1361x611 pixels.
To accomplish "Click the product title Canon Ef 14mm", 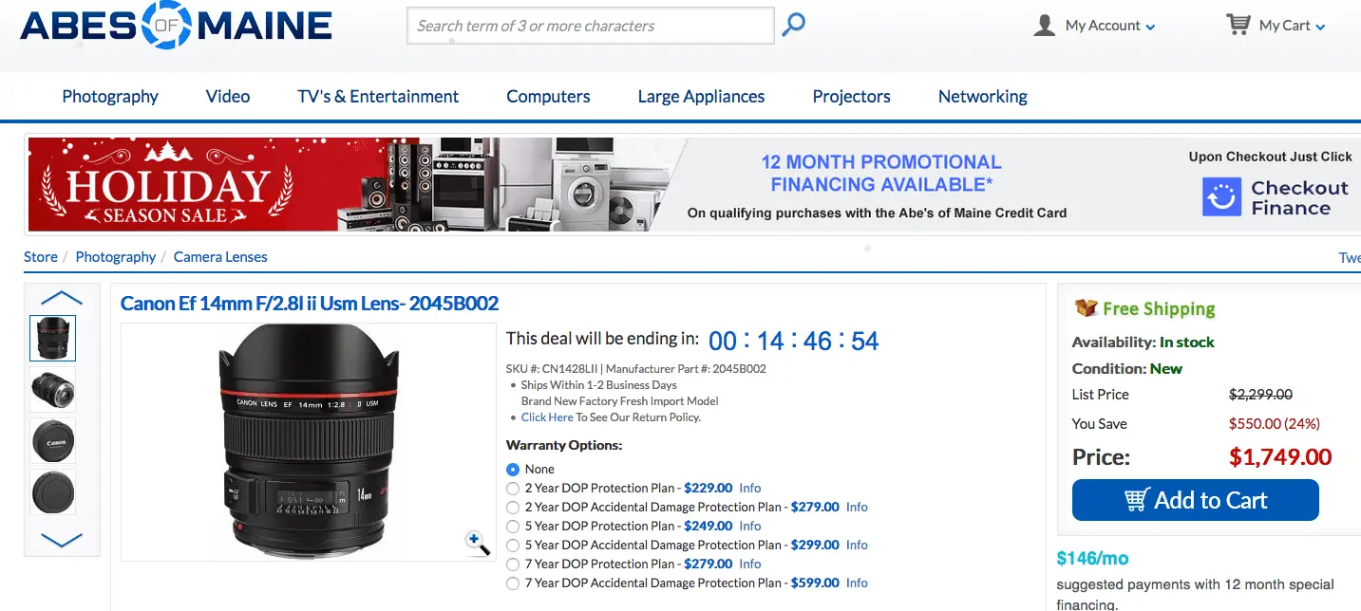I will tap(310, 304).
